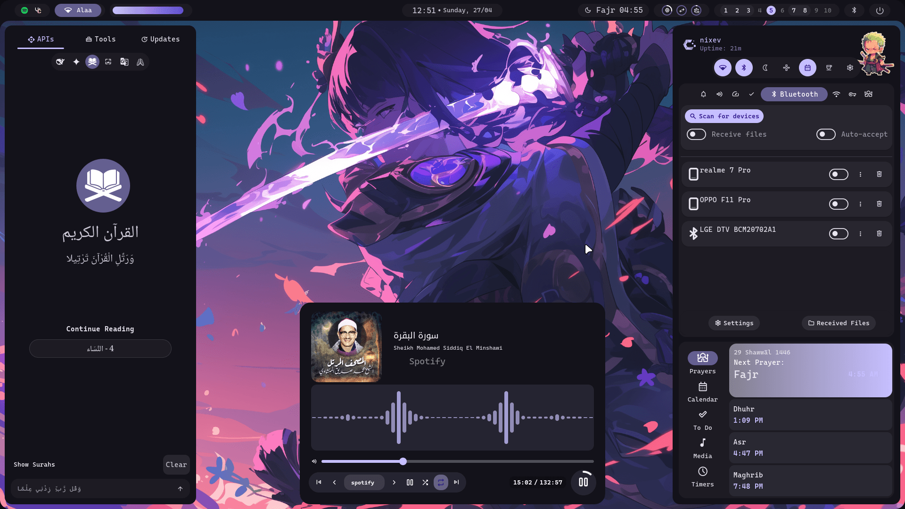Click the translate icon in APIs panel

click(x=124, y=62)
